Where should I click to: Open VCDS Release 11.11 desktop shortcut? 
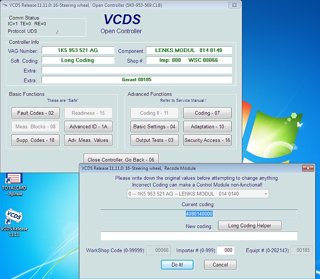coord(14,222)
